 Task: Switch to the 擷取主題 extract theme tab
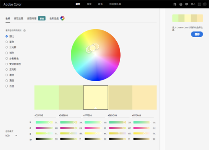coord(19,18)
